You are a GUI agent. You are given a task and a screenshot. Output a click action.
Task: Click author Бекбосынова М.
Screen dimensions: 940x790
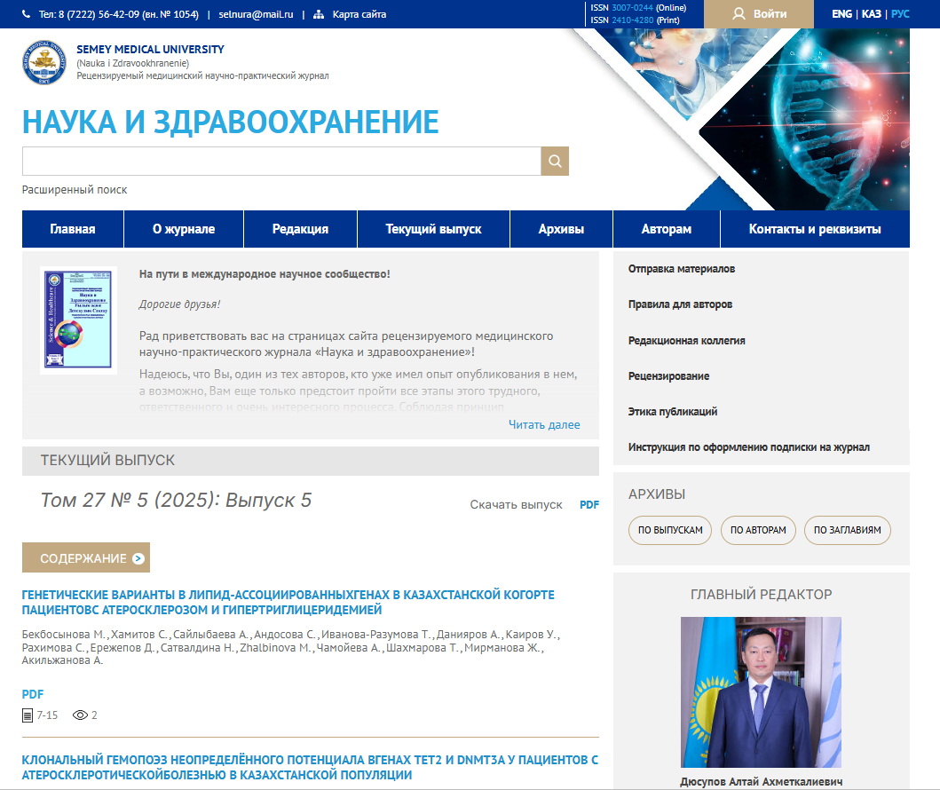tap(64, 634)
